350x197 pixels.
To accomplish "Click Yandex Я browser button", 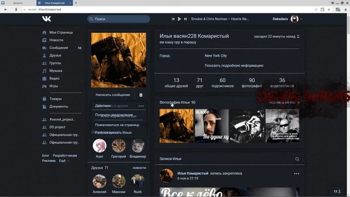I will 16,9.
